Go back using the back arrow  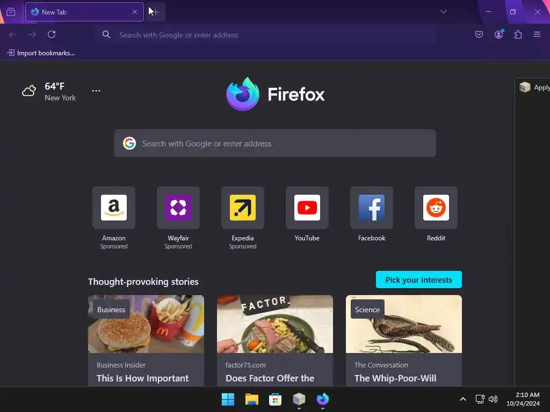click(x=13, y=34)
